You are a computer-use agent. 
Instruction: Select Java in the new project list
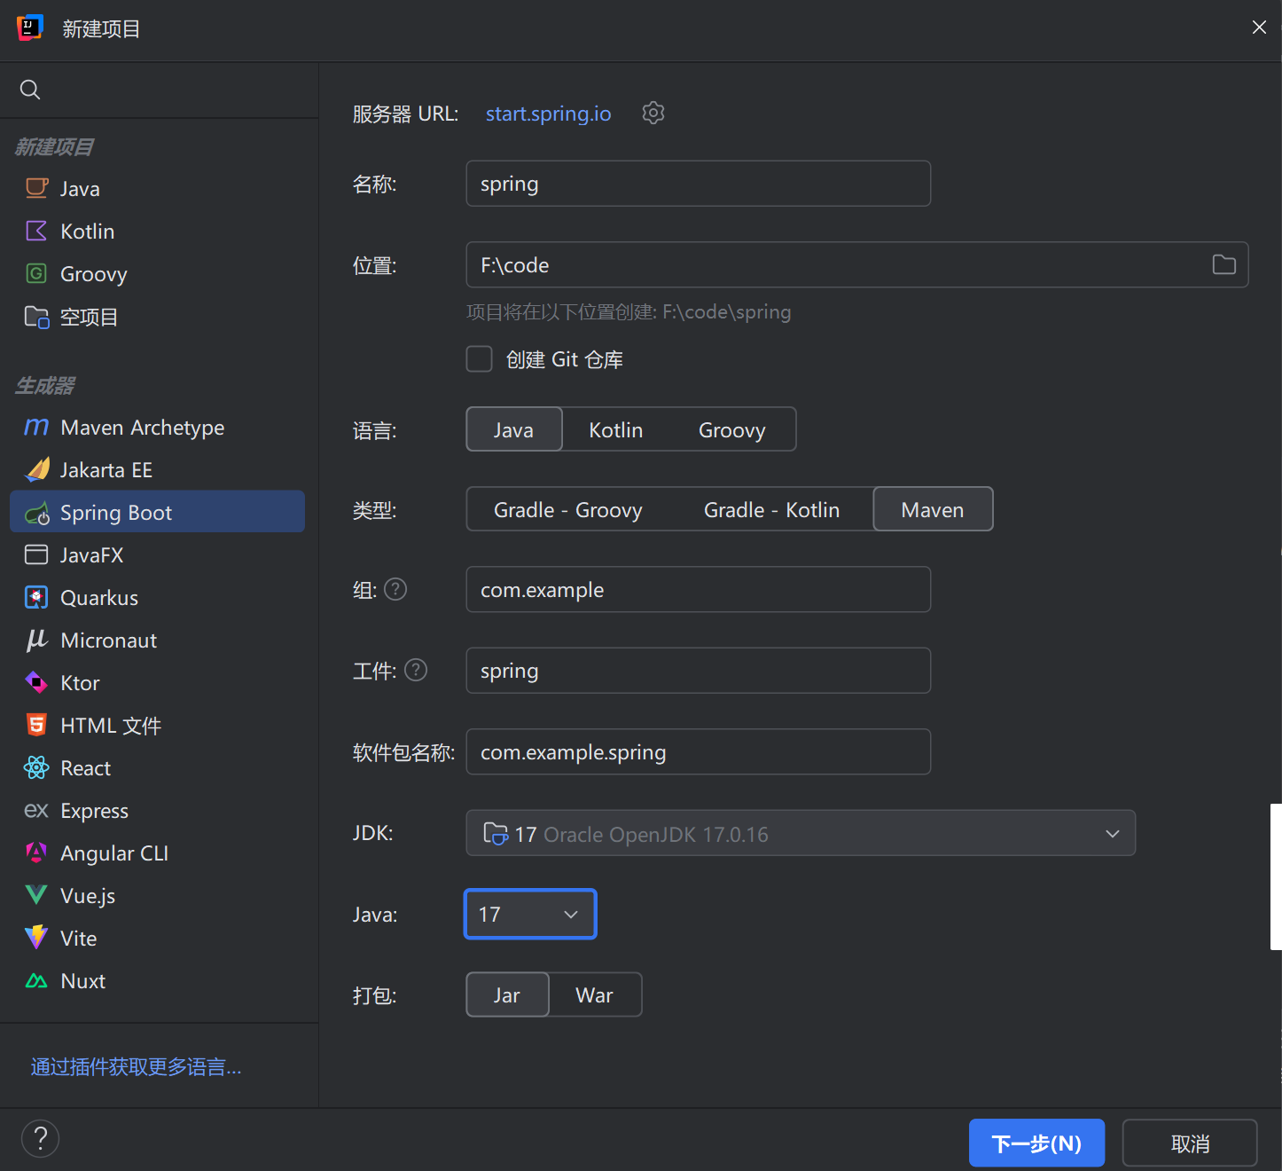pos(158,188)
